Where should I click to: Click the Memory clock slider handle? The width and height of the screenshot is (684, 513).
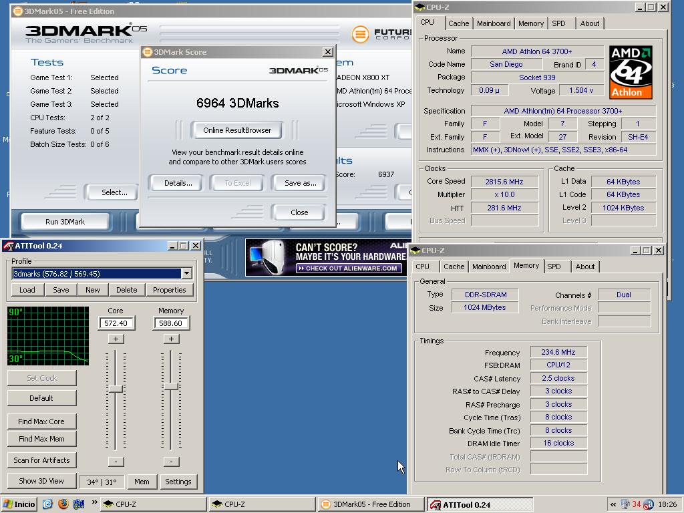coord(171,386)
